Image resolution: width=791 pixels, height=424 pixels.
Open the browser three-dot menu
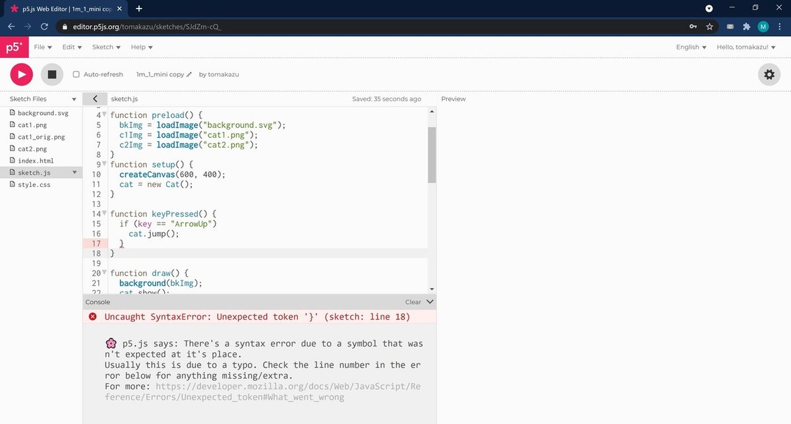[780, 27]
